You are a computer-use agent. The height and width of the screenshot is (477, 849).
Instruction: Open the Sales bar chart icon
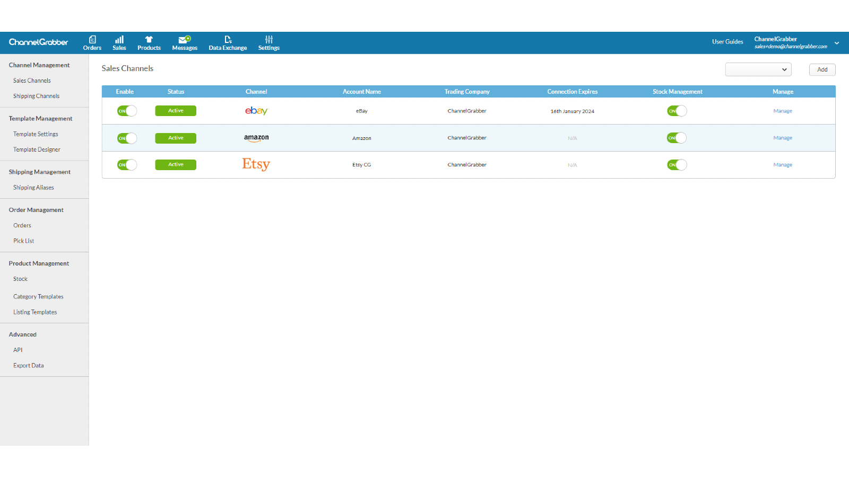[119, 39]
